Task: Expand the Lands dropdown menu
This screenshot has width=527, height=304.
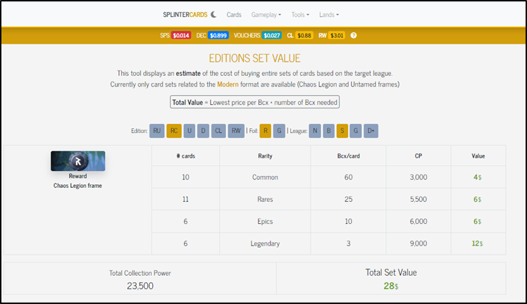Action: coord(329,15)
